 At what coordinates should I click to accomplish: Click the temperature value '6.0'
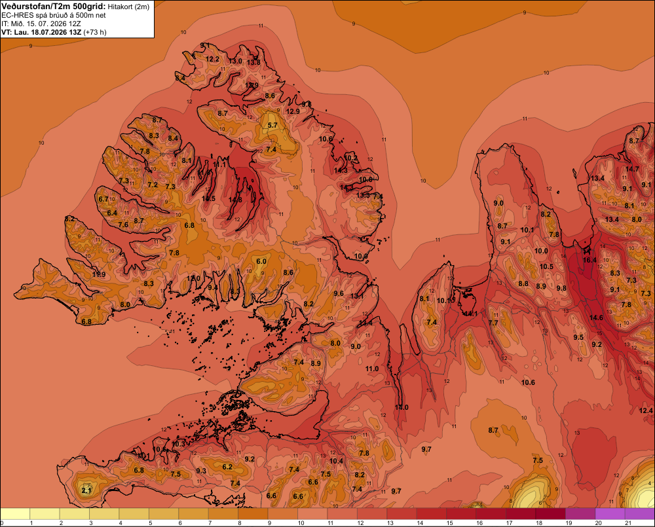coord(261,261)
